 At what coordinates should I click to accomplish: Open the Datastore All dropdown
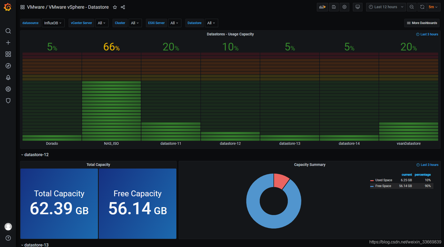[211, 23]
